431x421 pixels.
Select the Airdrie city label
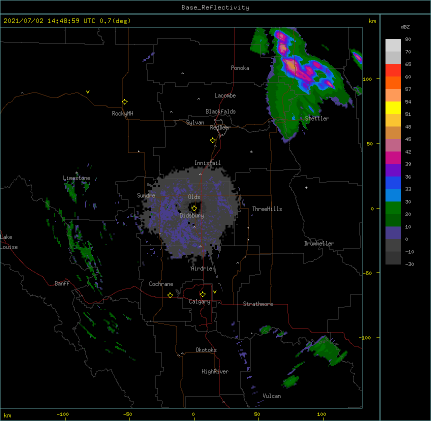[x=202, y=268]
